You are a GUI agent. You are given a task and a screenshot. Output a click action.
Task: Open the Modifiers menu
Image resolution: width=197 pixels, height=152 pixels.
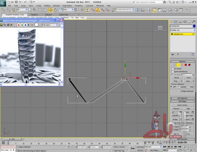(47, 6)
